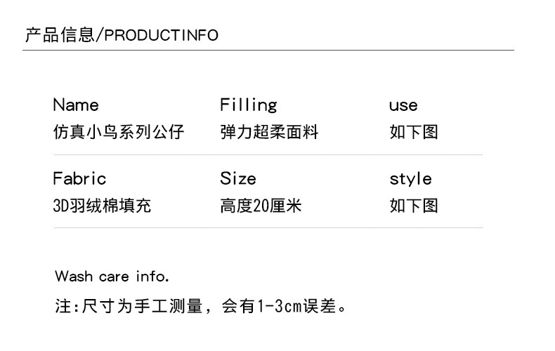The width and height of the screenshot is (555, 351).
Task: Click the style label
Action: [x=410, y=178]
